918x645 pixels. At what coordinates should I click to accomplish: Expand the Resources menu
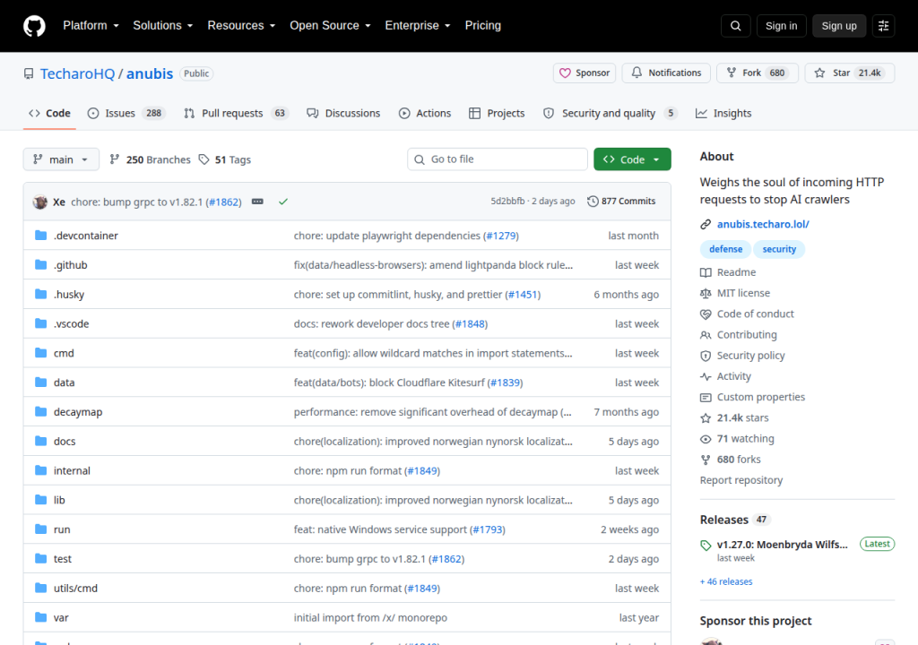coord(241,26)
